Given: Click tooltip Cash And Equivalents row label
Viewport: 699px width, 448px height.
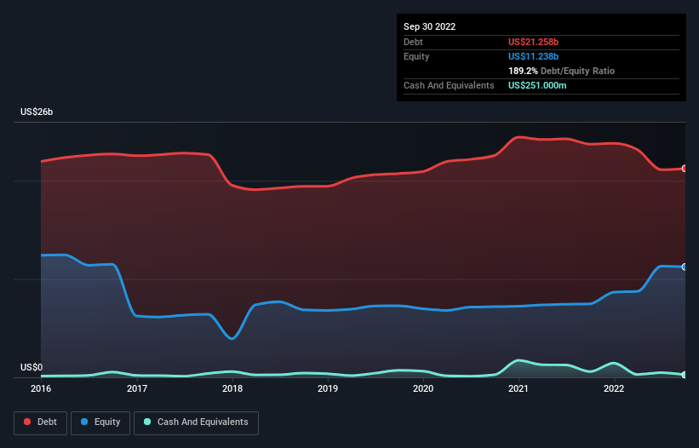Looking at the screenshot, I should [449, 85].
